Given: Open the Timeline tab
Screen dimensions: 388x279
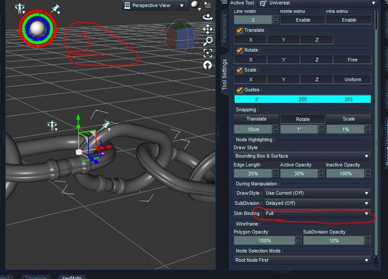Looking at the screenshot, I should click(36, 277).
